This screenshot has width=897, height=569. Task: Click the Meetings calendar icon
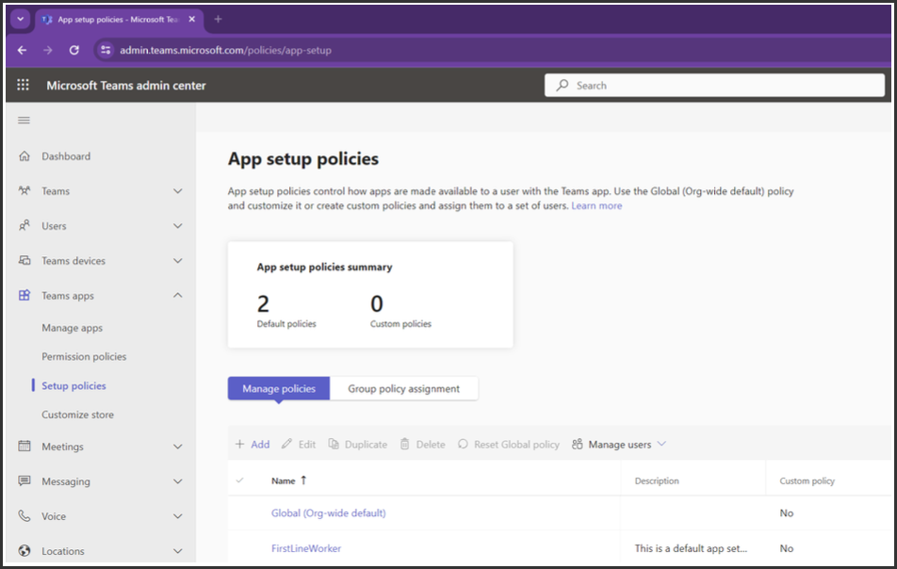click(24, 446)
